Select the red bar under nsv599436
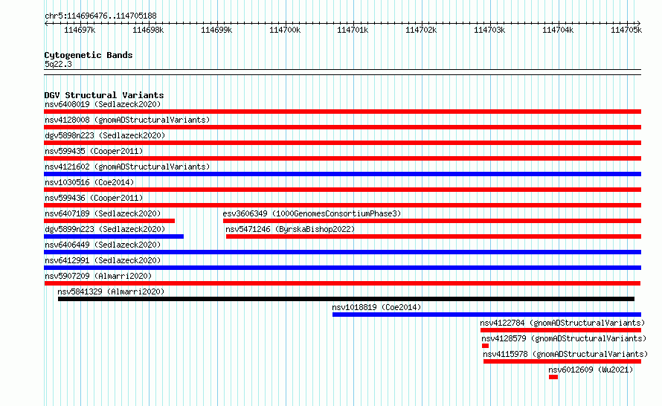This screenshot has width=662, height=406. (342, 205)
